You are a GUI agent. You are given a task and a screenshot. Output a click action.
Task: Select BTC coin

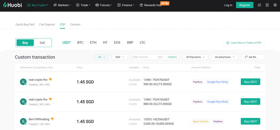click(80, 43)
